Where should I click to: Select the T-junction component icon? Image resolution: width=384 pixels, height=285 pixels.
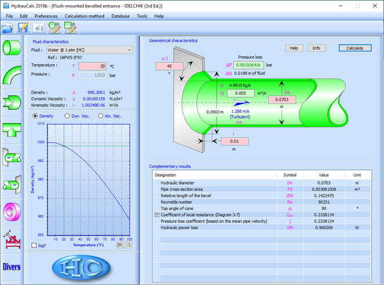(12, 129)
